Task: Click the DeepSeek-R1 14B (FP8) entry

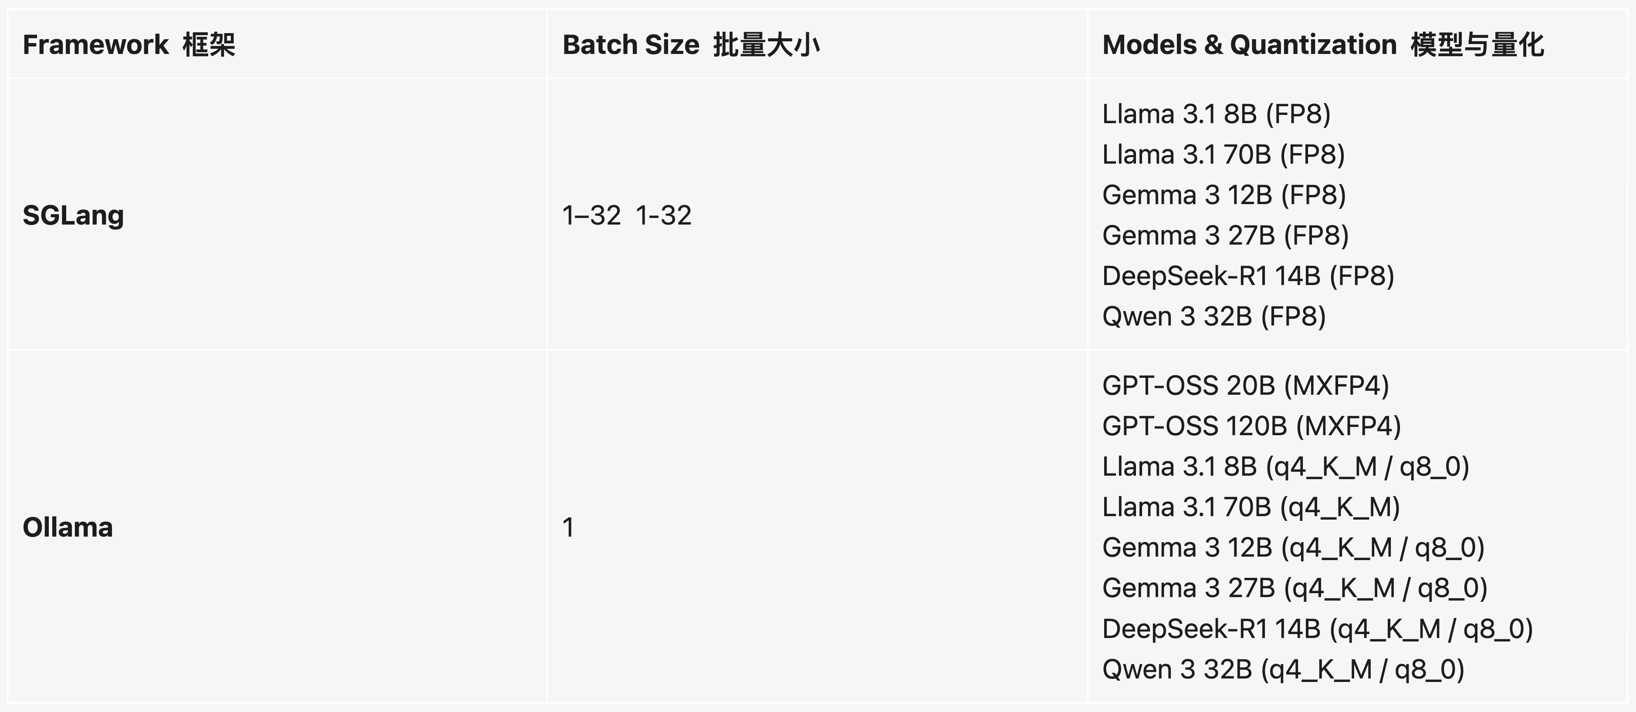Action: (1248, 276)
